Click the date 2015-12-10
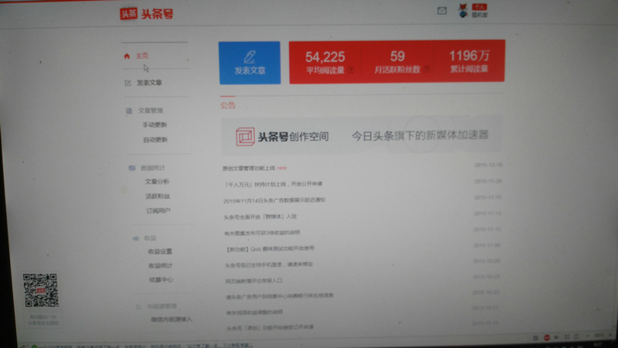 point(488,165)
